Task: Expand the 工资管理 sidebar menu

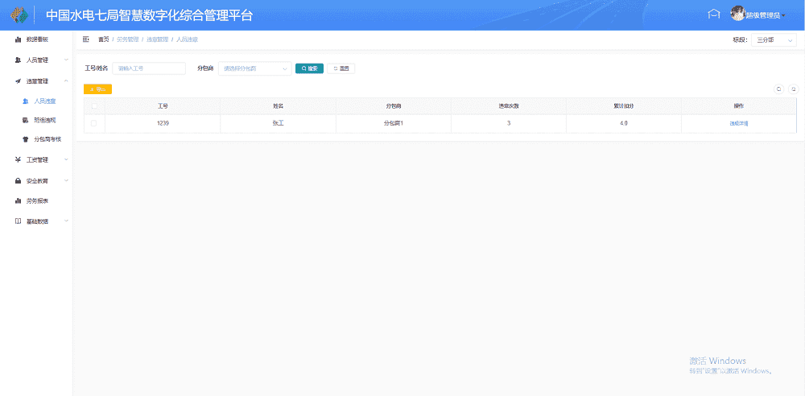Action: click(x=37, y=159)
